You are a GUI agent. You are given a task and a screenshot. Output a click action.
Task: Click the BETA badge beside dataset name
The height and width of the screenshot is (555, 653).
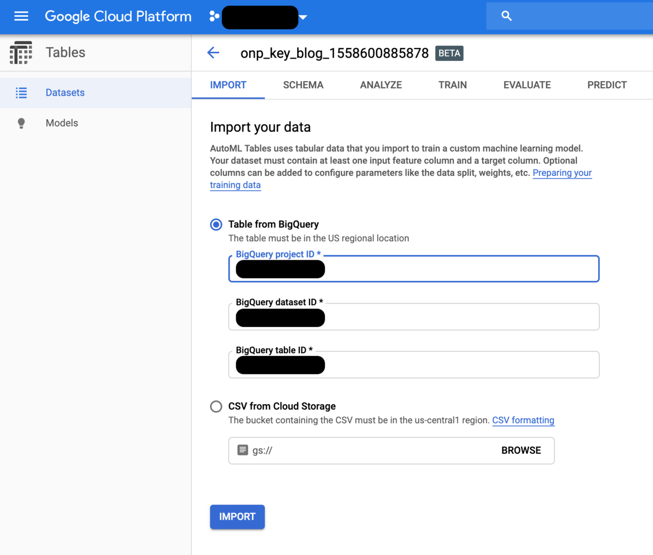click(449, 53)
